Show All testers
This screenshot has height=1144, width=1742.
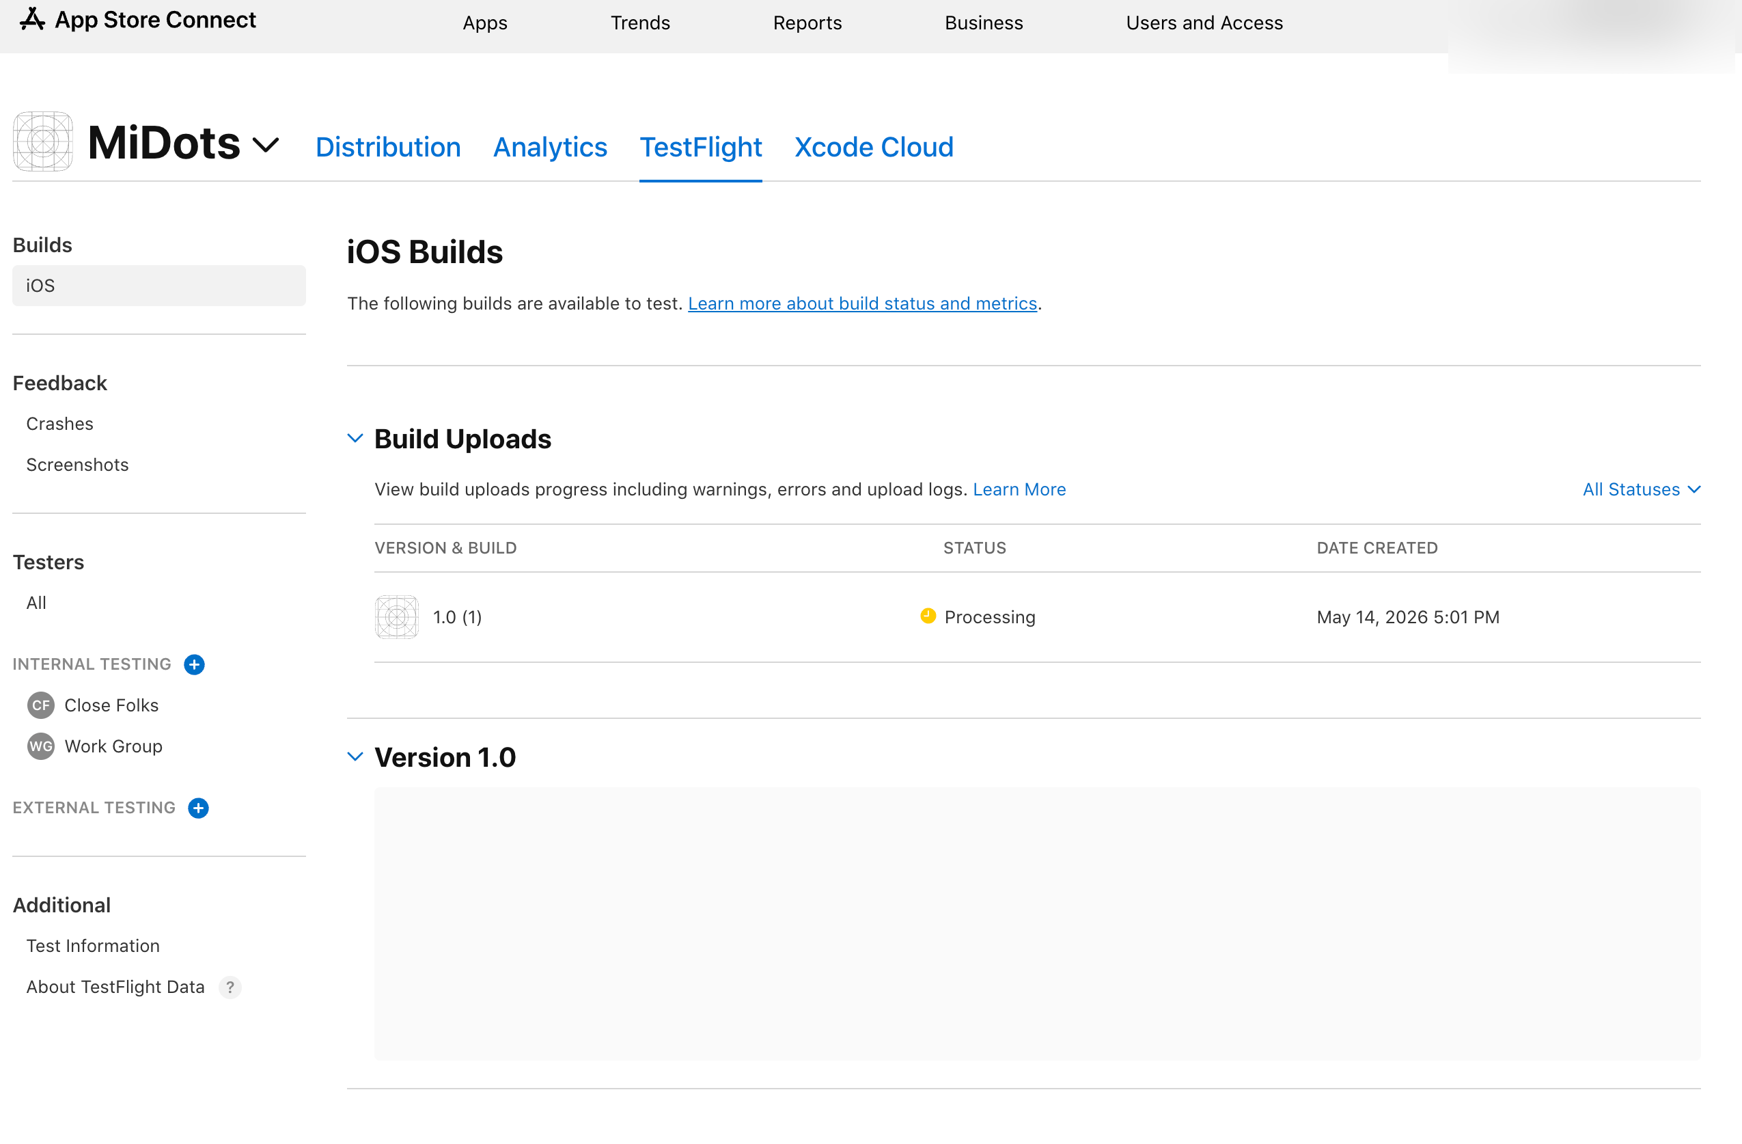tap(36, 603)
